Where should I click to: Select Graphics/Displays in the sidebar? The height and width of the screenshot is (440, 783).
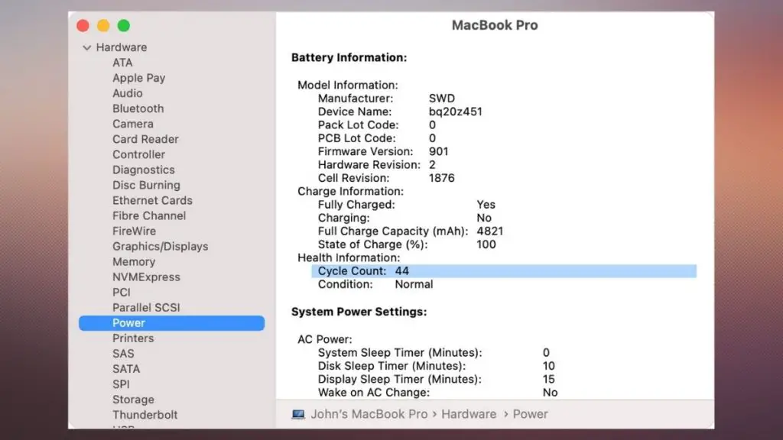coord(161,247)
